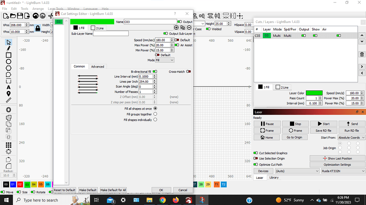The width and height of the screenshot is (366, 205).
Task: Open the Edit menu
Action: (14, 8)
